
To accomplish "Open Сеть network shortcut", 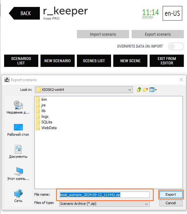I will (x=18, y=196).
